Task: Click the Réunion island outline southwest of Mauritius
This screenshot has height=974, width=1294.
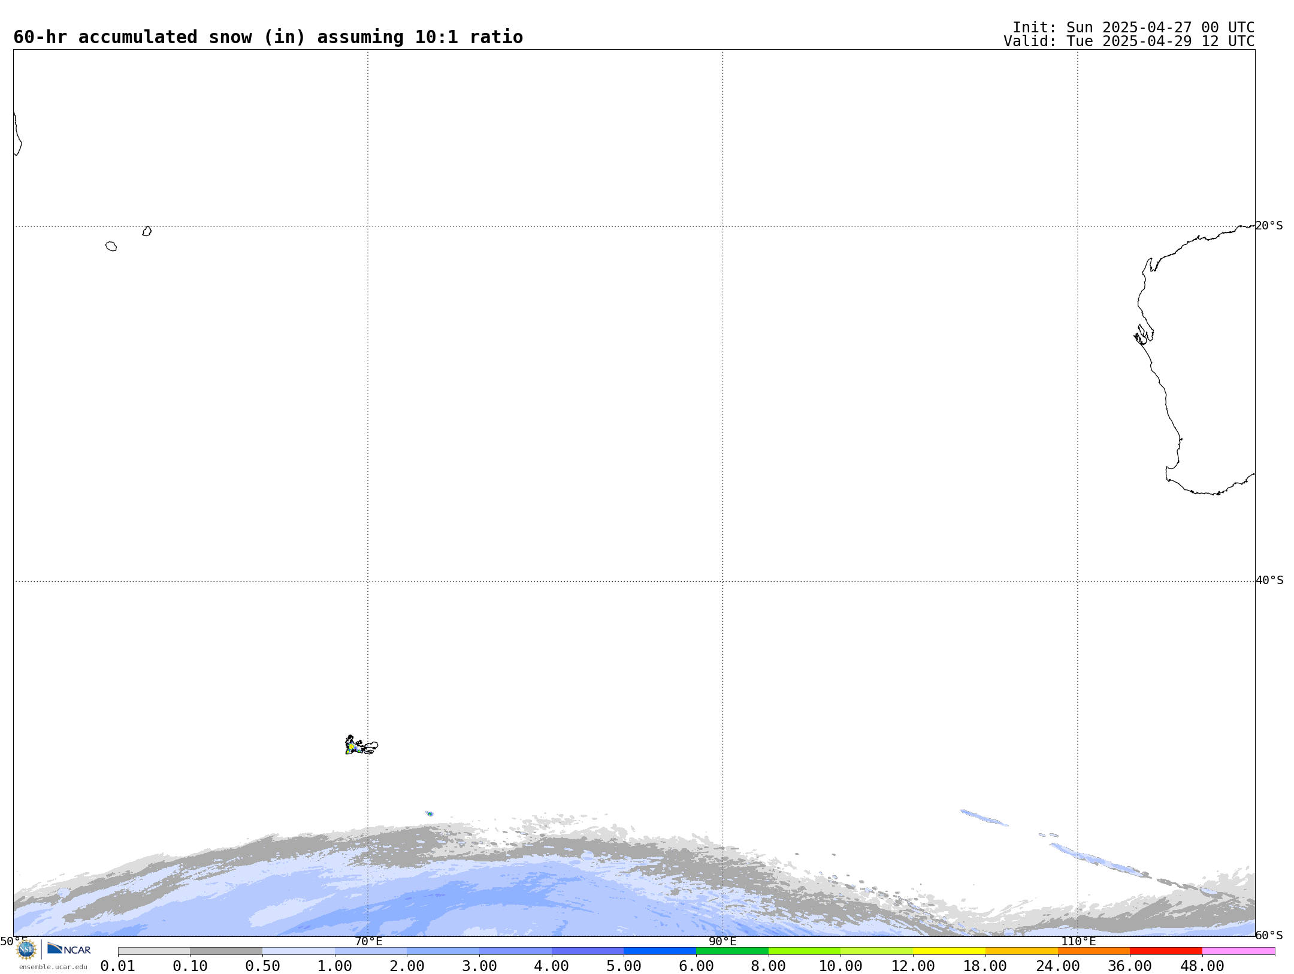Action: click(x=111, y=246)
